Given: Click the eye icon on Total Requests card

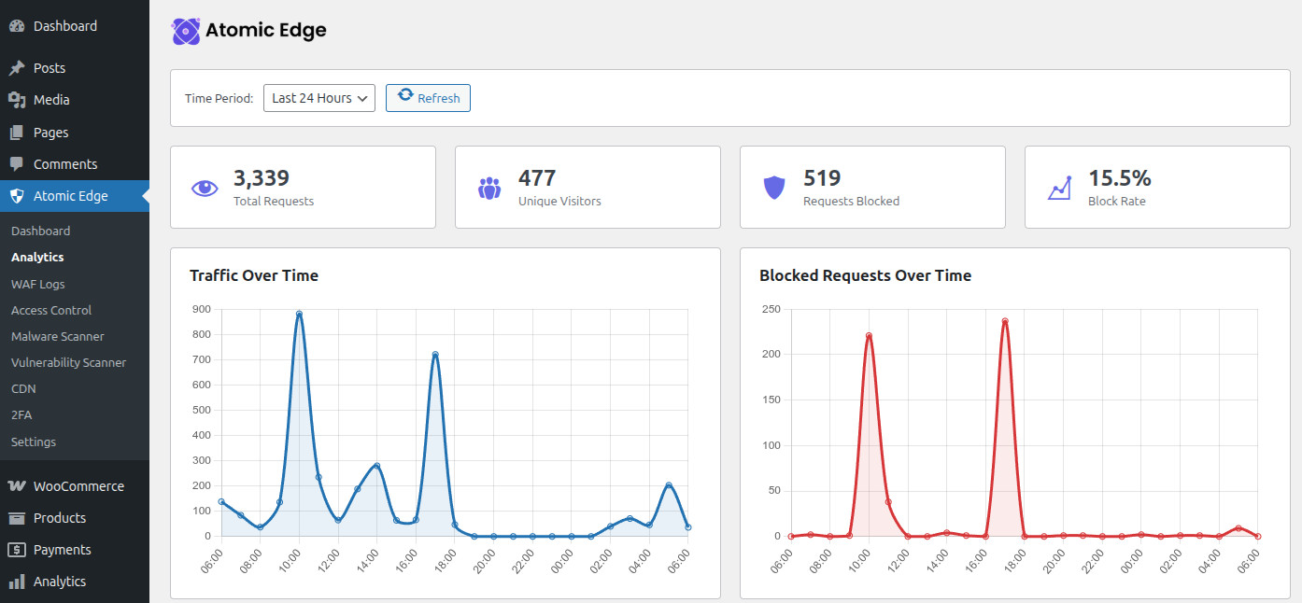Looking at the screenshot, I should pos(204,188).
